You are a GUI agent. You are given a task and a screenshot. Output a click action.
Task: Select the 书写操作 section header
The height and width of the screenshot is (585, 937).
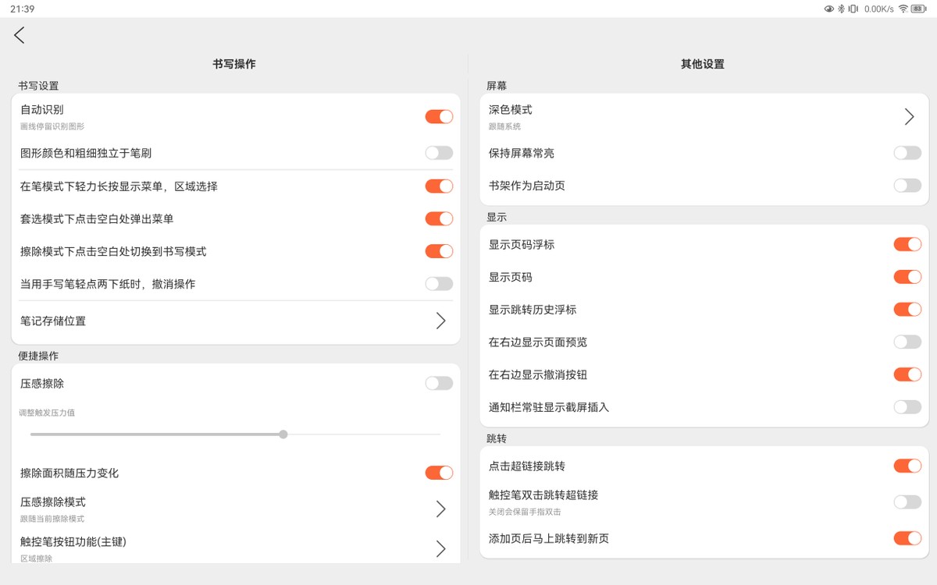234,64
